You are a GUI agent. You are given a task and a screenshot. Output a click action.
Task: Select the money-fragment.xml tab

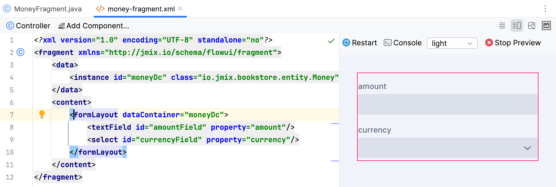point(141,9)
